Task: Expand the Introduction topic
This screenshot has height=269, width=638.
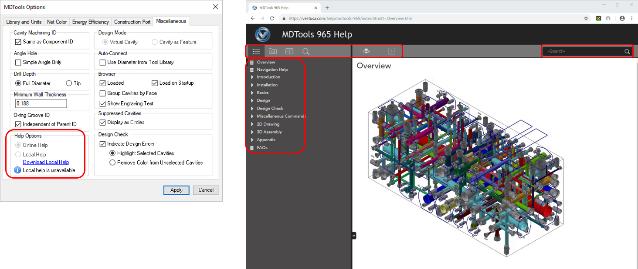Action: click(252, 77)
